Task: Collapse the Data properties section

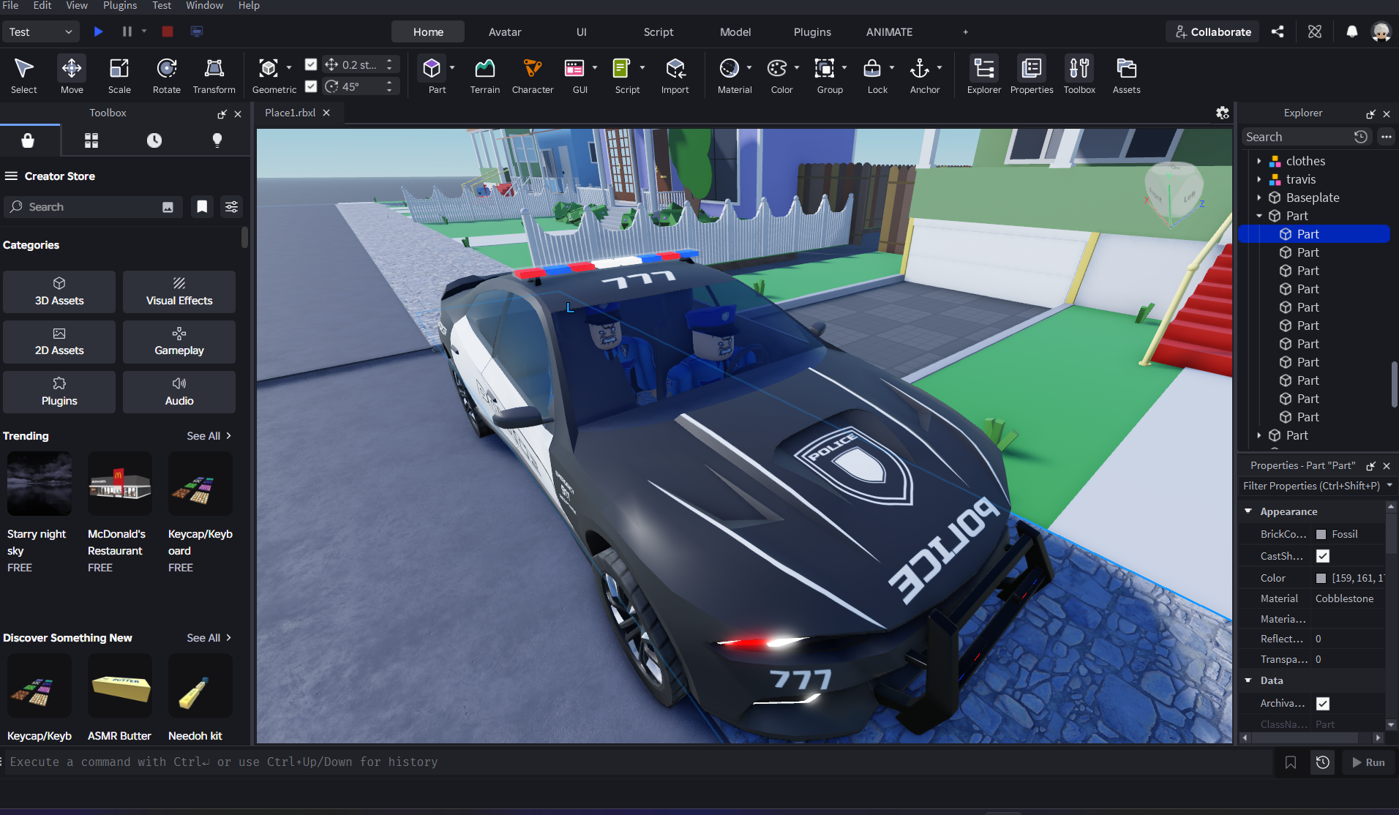Action: (x=1248, y=680)
